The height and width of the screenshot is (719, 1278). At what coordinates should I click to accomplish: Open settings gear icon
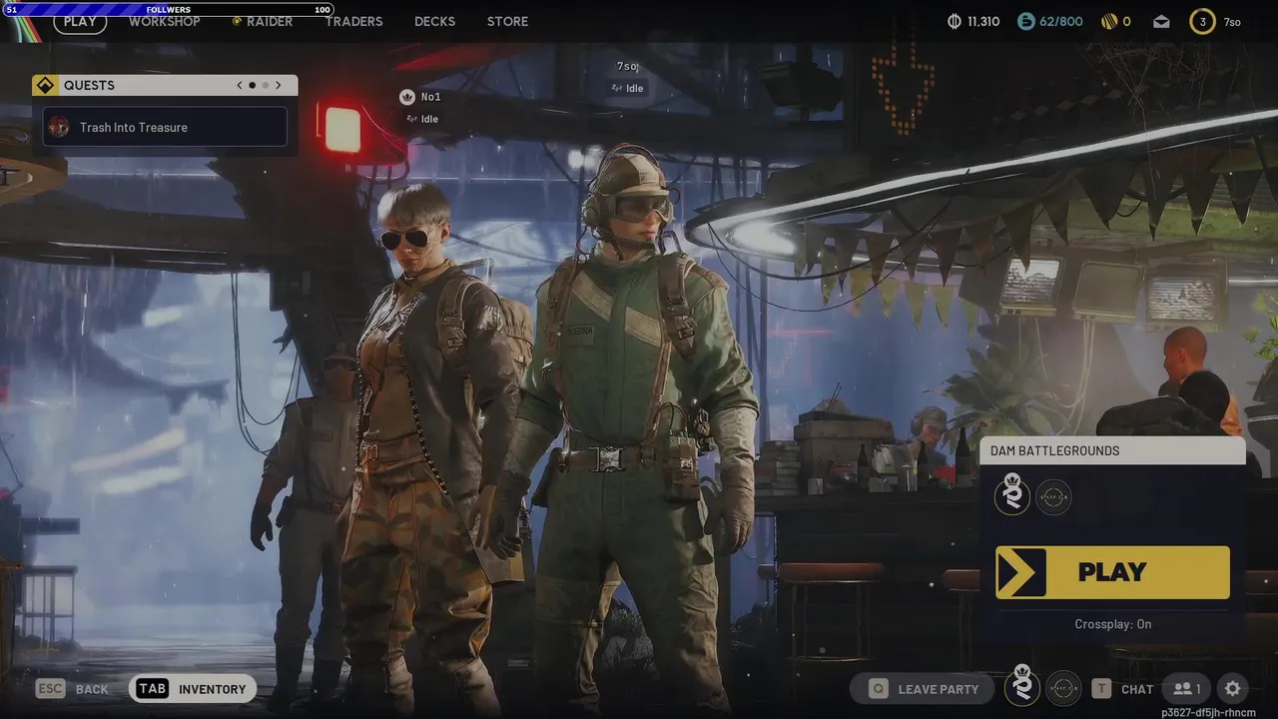[1232, 688]
